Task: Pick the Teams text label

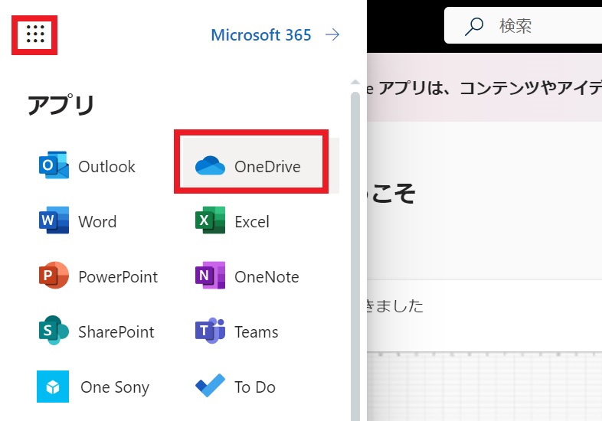Action: (x=257, y=332)
